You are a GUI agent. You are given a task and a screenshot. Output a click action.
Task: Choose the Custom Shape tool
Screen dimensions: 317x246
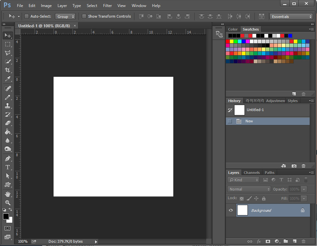coord(8,184)
